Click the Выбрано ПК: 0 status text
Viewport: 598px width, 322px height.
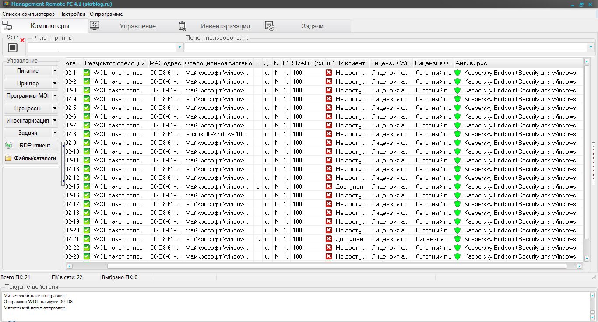pyautogui.click(x=120, y=277)
